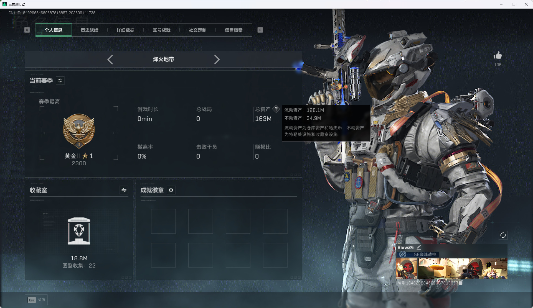Screen dimensions: 533x308
Task: Click the 撤离率 value 0%
Action: pos(142,156)
